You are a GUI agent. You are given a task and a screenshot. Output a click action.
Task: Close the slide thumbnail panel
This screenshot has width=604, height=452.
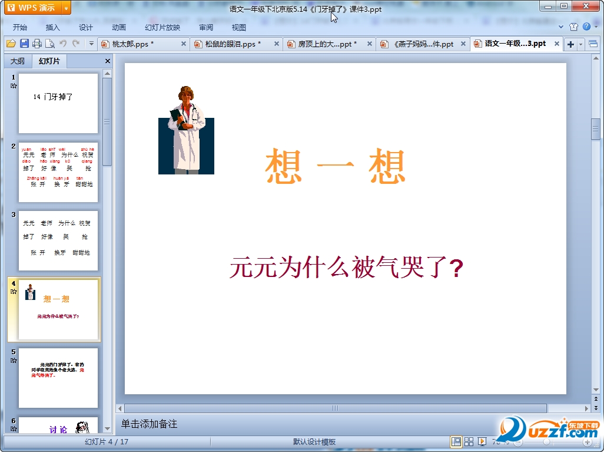click(x=108, y=61)
